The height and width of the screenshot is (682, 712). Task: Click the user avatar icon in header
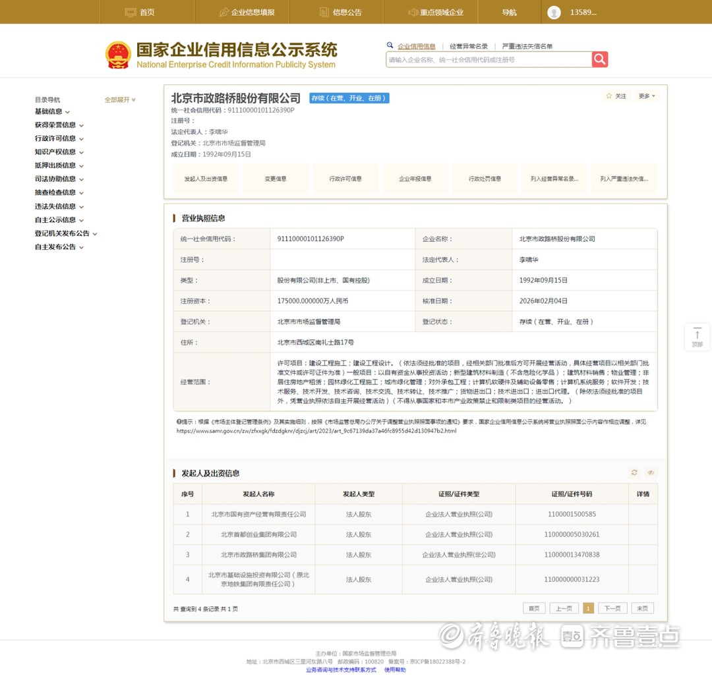[554, 13]
